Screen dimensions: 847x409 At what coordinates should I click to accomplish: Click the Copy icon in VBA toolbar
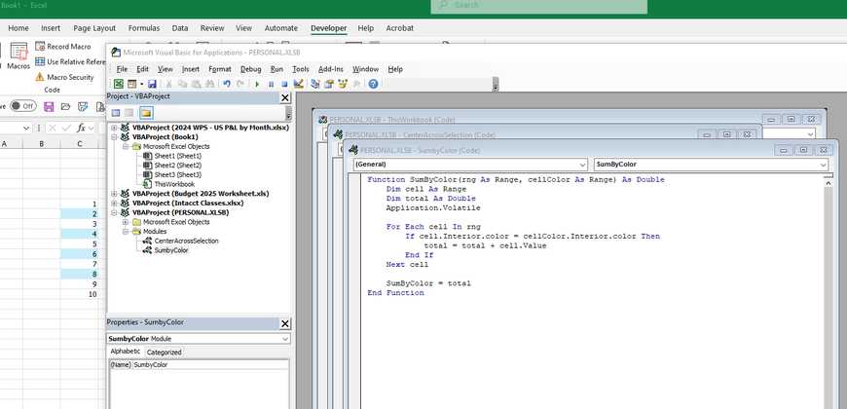(x=183, y=84)
